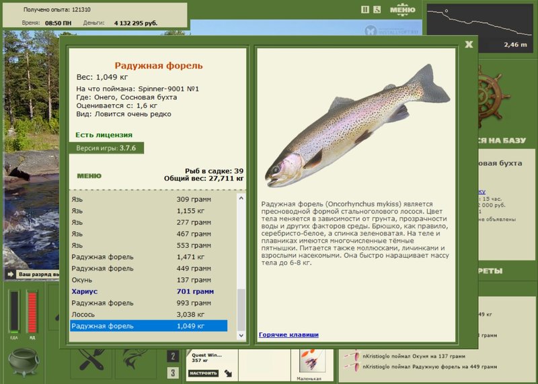Open the МЕНЮ gear button in the top bar
The width and height of the screenshot is (538, 384).
point(402,9)
